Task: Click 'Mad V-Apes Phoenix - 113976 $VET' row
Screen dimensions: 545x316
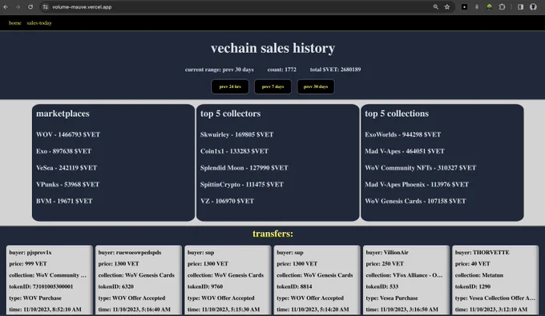Action: (x=417, y=185)
